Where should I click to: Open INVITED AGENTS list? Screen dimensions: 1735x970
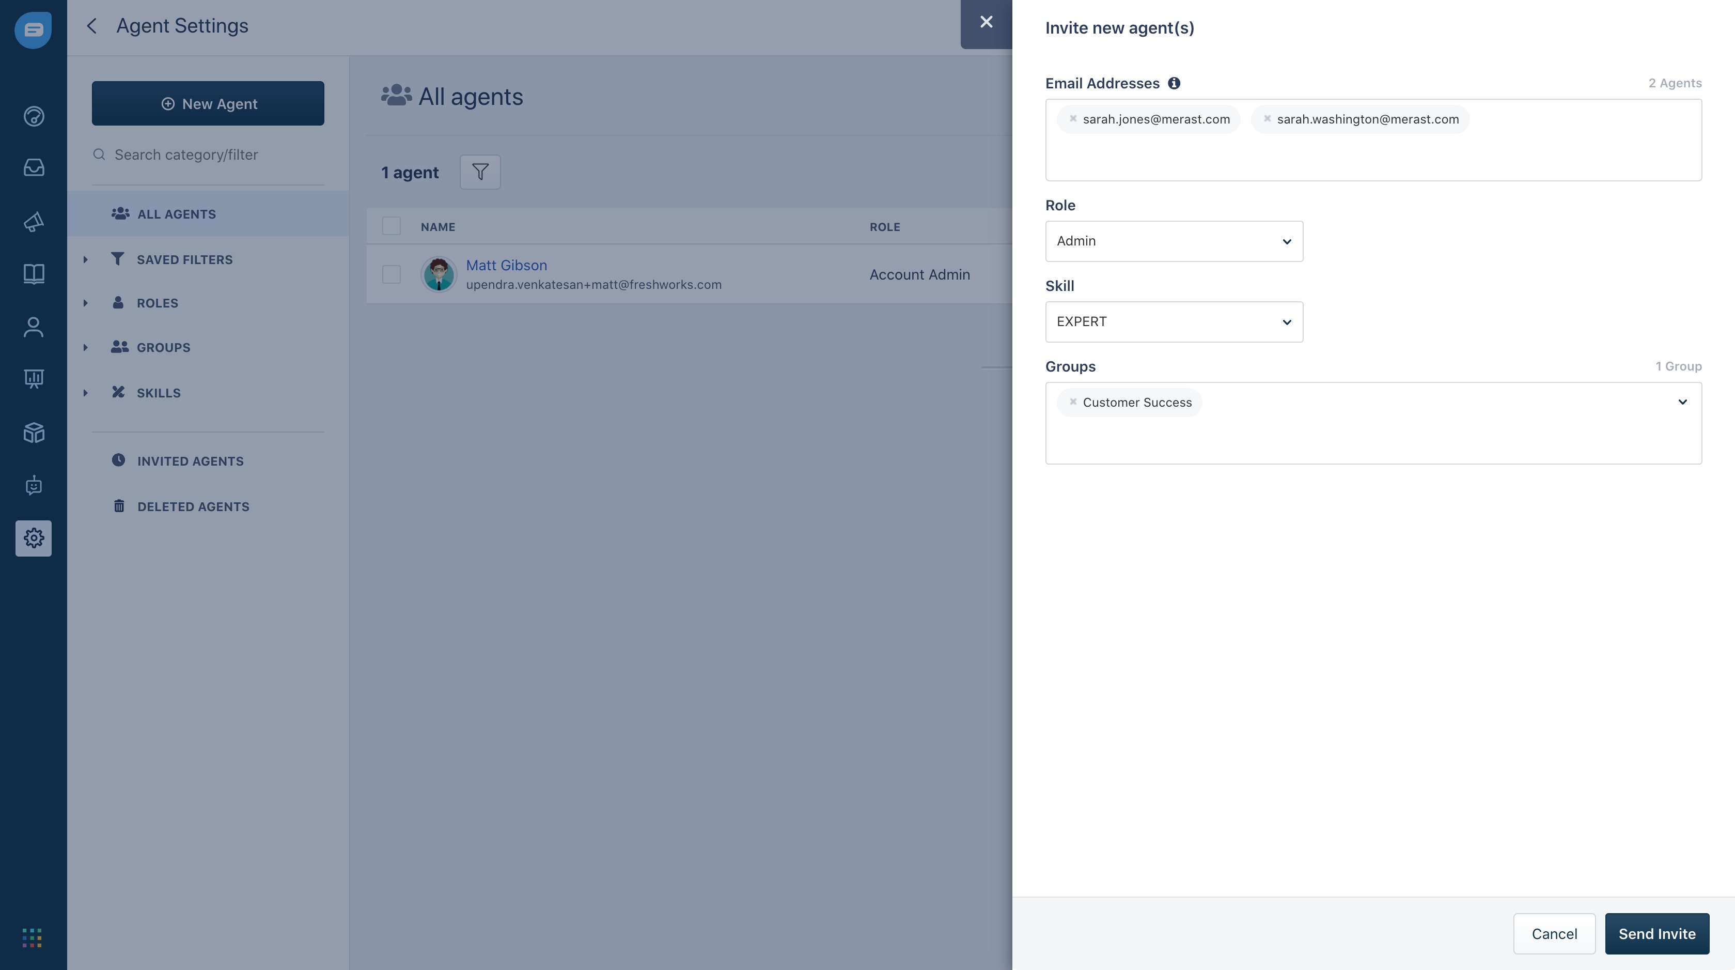pyautogui.click(x=191, y=461)
